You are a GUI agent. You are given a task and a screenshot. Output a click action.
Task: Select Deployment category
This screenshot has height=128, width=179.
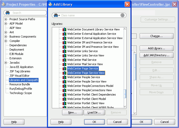(x=17, y=50)
